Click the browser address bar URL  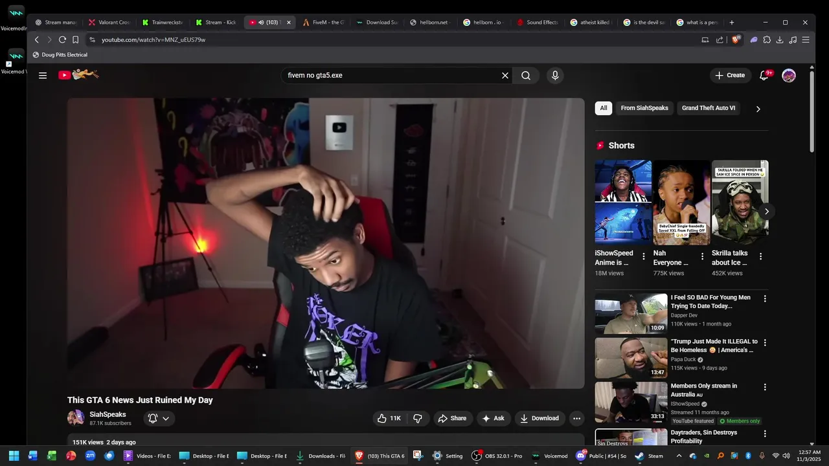click(153, 39)
